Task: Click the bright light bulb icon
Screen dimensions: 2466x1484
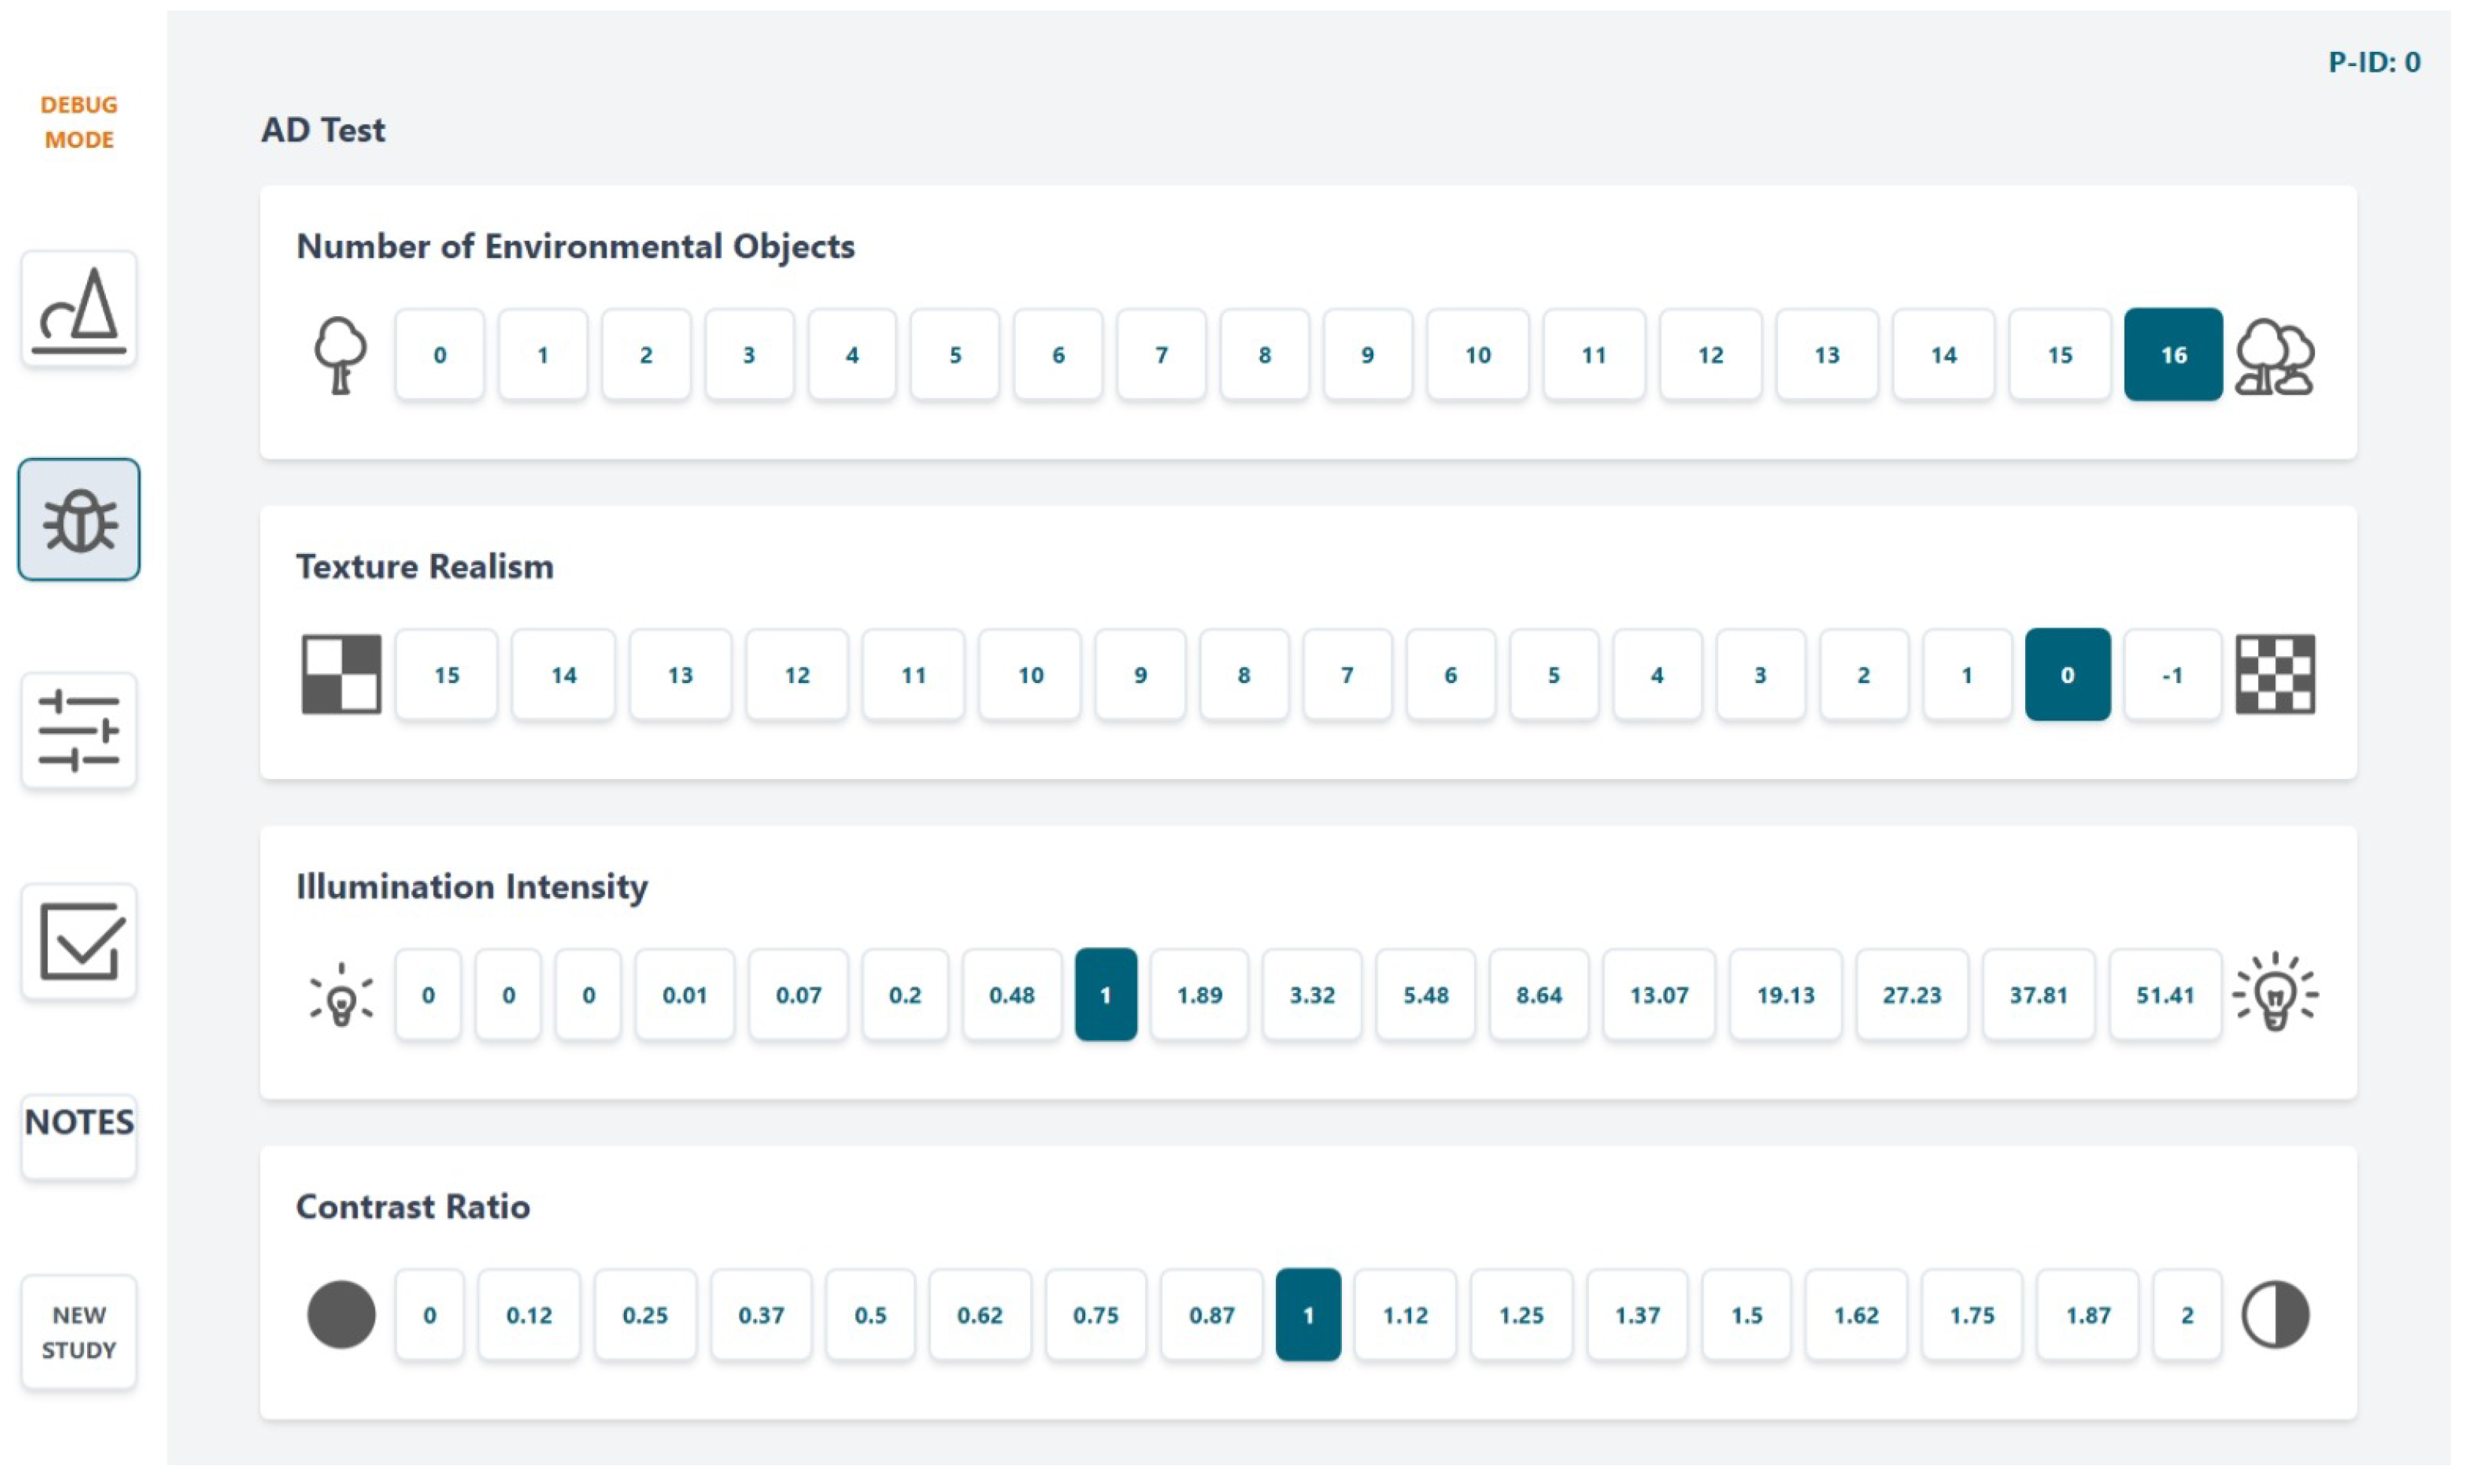Action: [x=2274, y=993]
